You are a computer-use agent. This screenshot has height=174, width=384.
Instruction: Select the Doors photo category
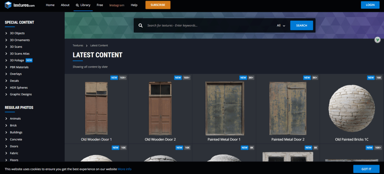point(14,146)
